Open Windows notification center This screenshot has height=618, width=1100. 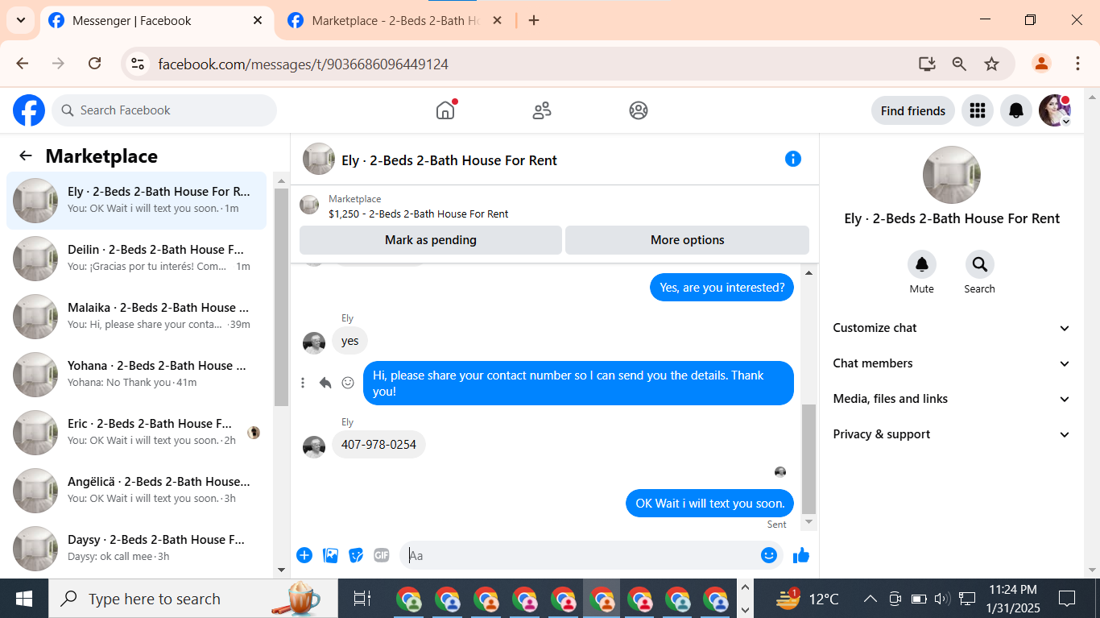click(x=1067, y=599)
